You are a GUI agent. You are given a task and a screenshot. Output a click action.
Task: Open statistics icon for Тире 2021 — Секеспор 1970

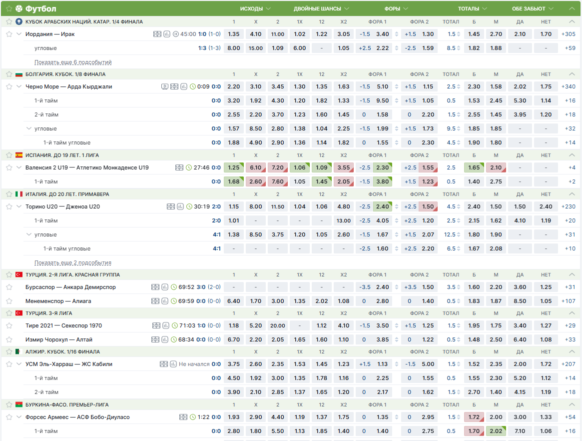165,325
